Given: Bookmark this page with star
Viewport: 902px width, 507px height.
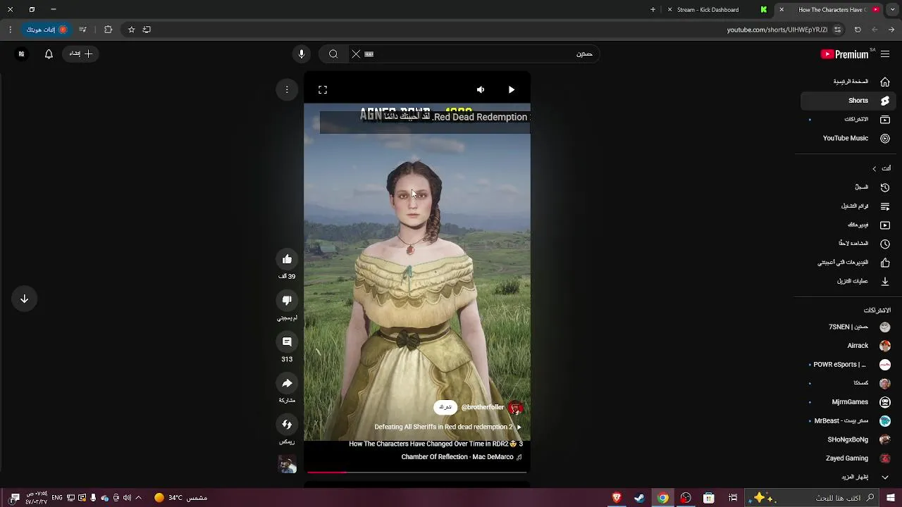Looking at the screenshot, I should pyautogui.click(x=131, y=30).
